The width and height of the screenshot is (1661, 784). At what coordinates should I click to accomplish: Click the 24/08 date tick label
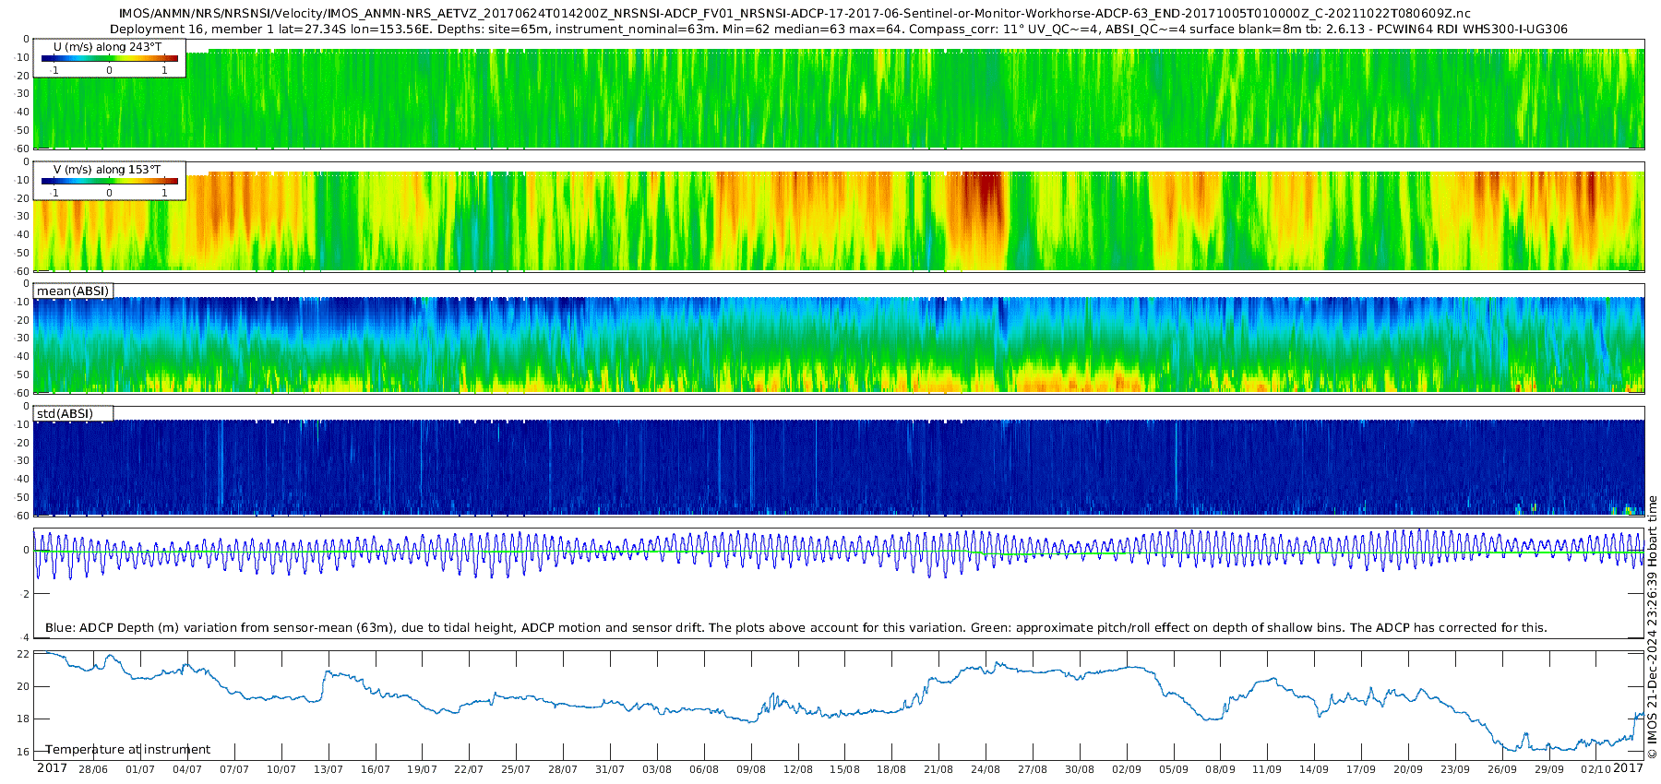pyautogui.click(x=986, y=769)
